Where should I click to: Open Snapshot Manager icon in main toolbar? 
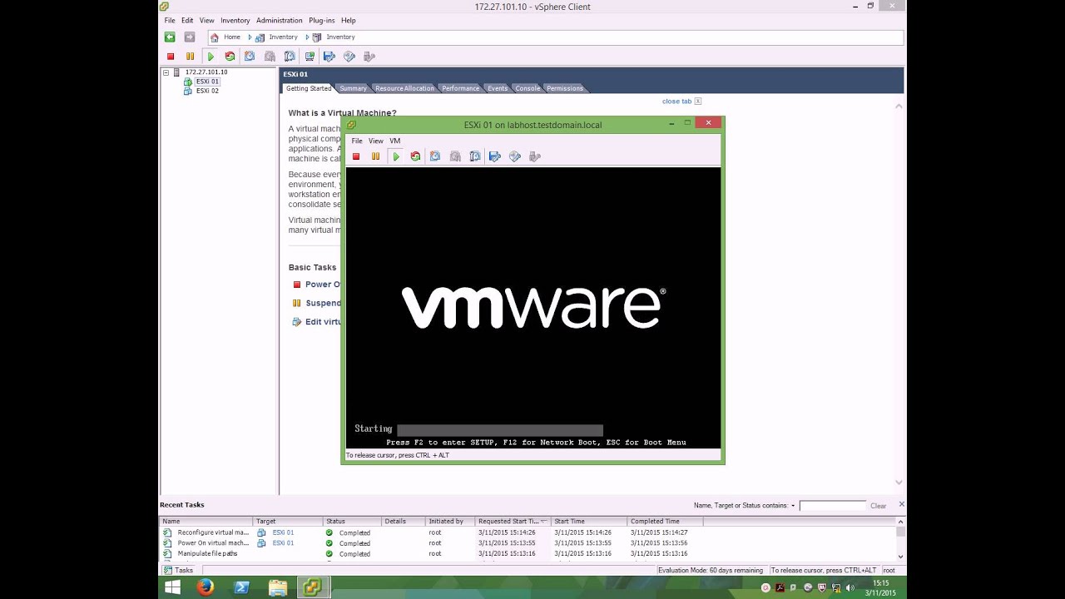[290, 57]
